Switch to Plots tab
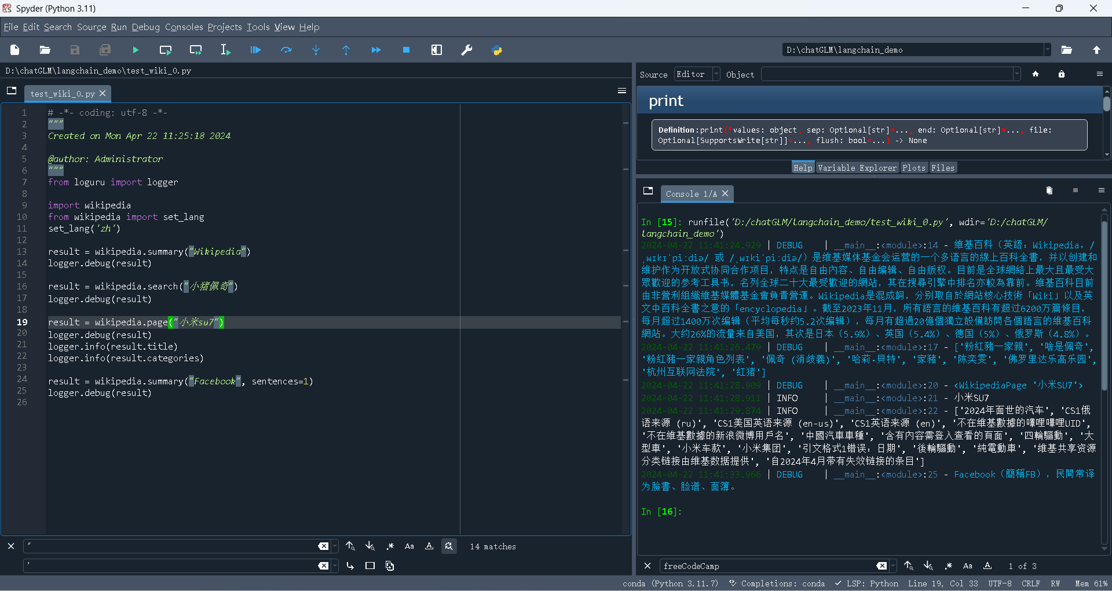The height and width of the screenshot is (591, 1112). (x=914, y=168)
